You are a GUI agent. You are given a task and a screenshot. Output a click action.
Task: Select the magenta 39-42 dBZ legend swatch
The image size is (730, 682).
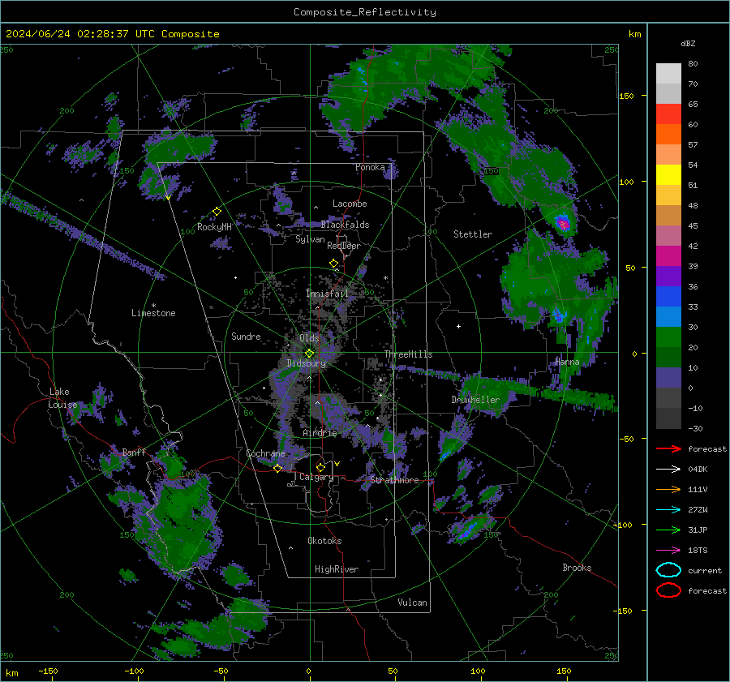[668, 256]
